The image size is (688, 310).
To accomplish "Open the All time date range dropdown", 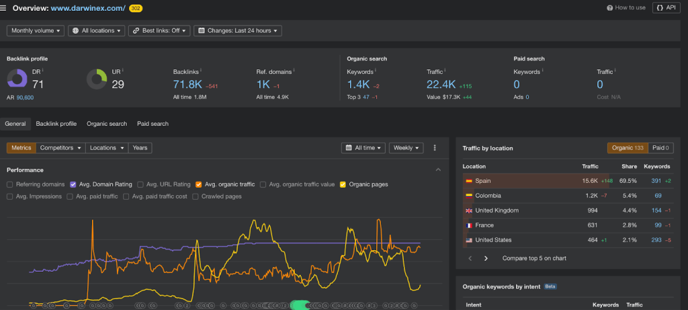I will click(363, 148).
